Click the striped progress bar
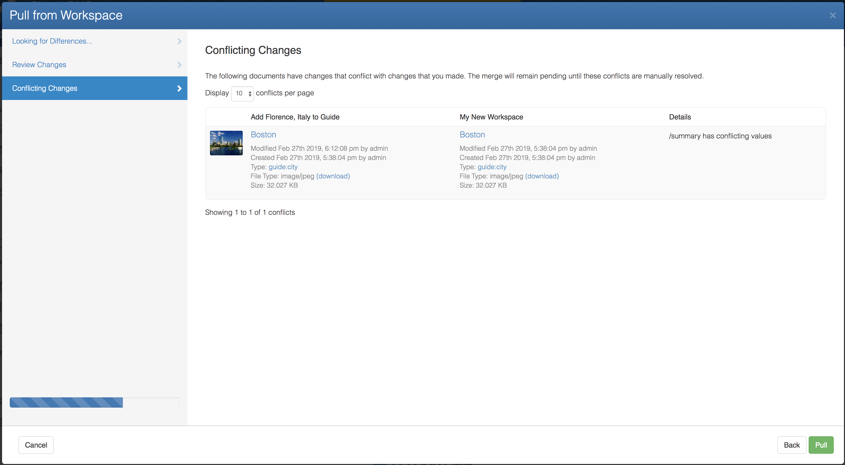The height and width of the screenshot is (465, 845). (x=66, y=402)
